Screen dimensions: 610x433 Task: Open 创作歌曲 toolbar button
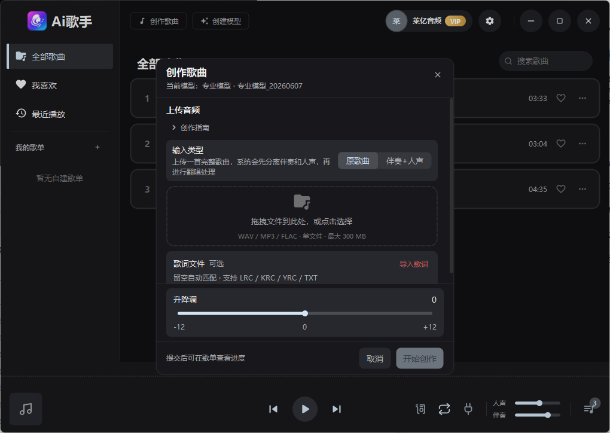158,21
